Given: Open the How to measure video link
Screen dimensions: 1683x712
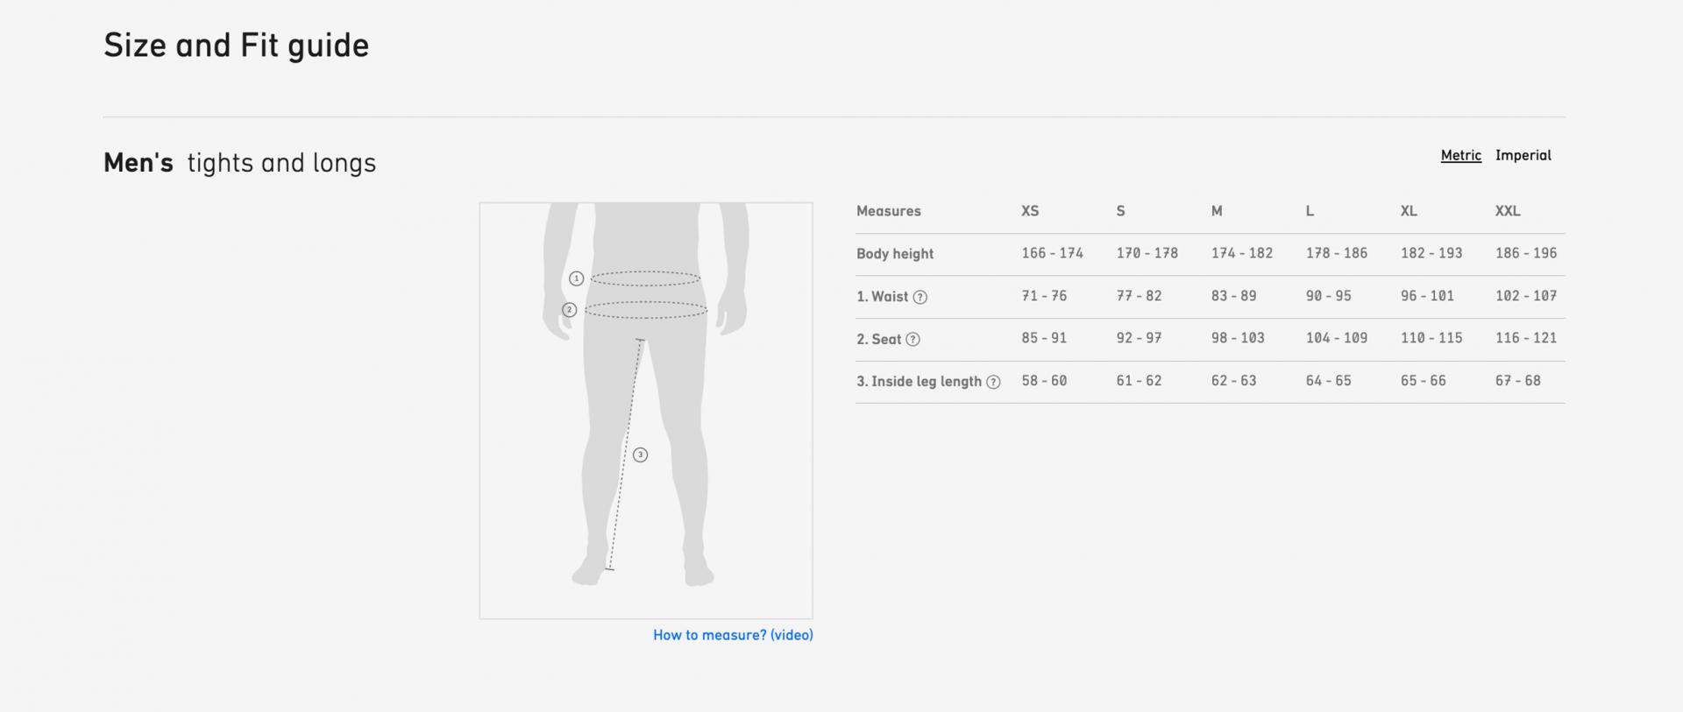Looking at the screenshot, I should tap(733, 635).
